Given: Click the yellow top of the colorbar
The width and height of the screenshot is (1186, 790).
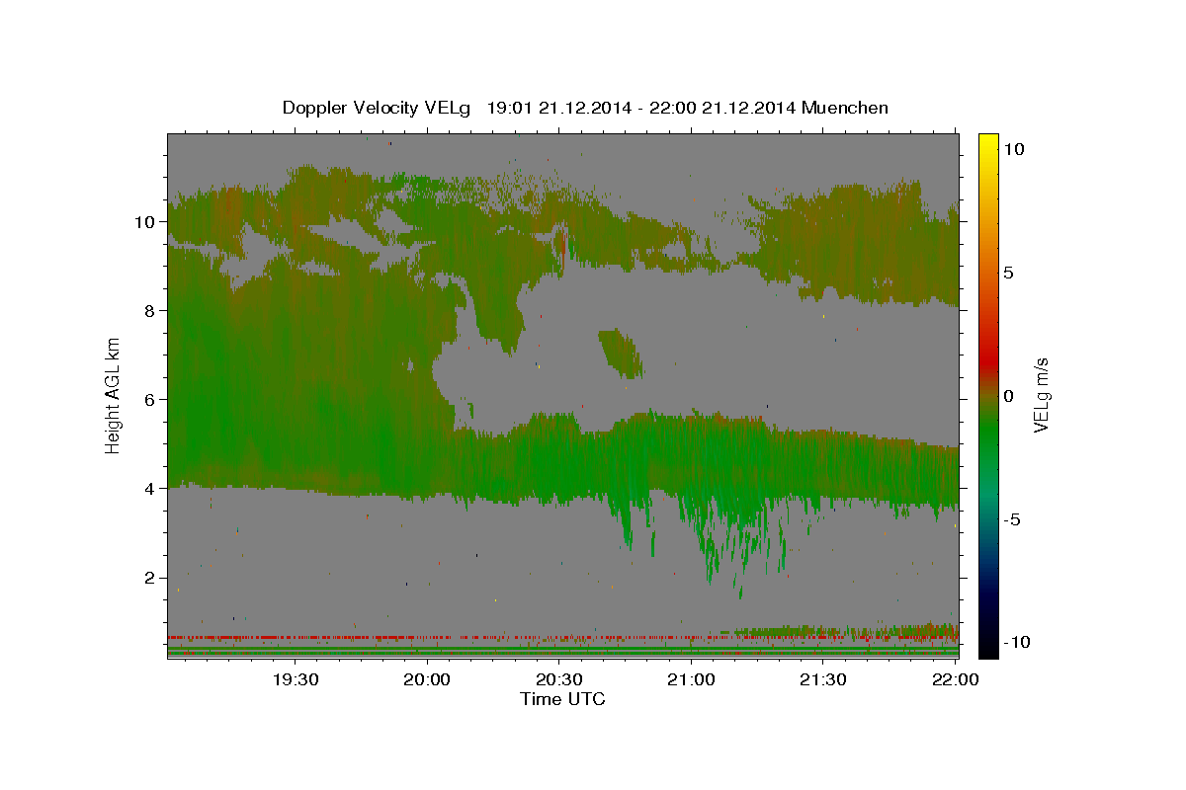Looking at the screenshot, I should pyautogui.click(x=988, y=140).
